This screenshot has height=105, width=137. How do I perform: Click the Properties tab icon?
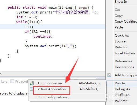(12, 81)
